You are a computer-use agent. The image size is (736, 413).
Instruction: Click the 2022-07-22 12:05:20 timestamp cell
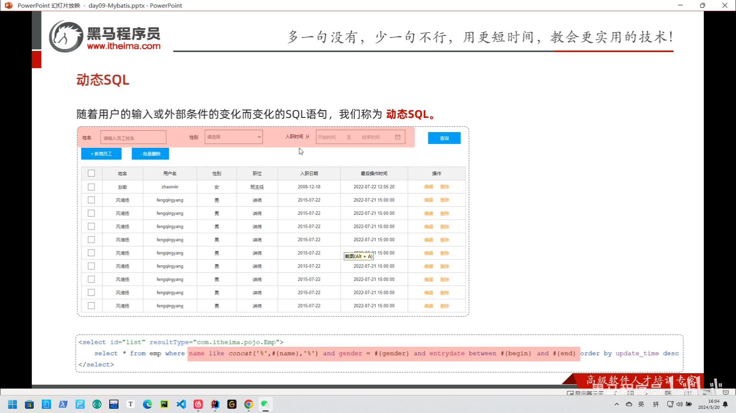[374, 187]
